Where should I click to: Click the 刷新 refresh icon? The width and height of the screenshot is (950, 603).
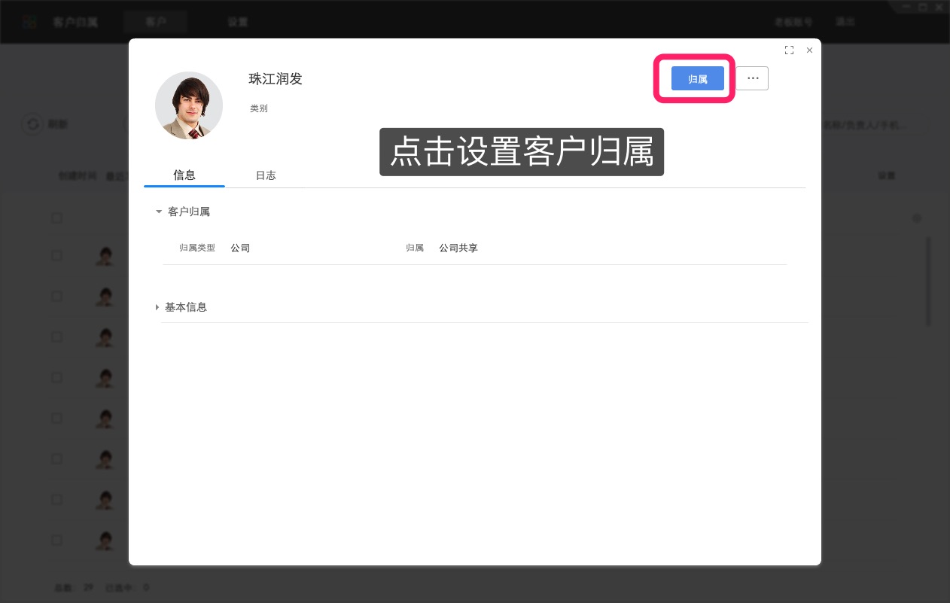[x=33, y=124]
